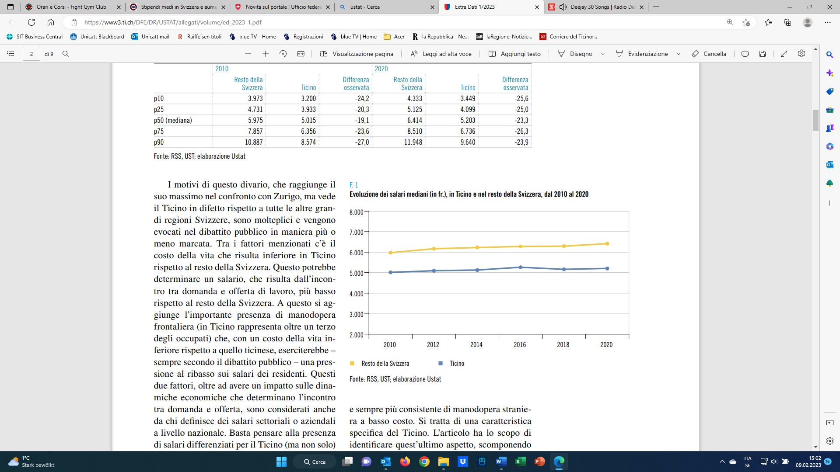Rotate the PDF page
Viewport: 840px width, 472px height.
[283, 54]
